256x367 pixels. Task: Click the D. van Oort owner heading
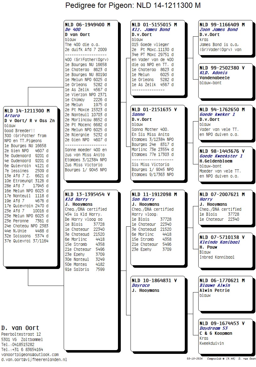(20, 328)
